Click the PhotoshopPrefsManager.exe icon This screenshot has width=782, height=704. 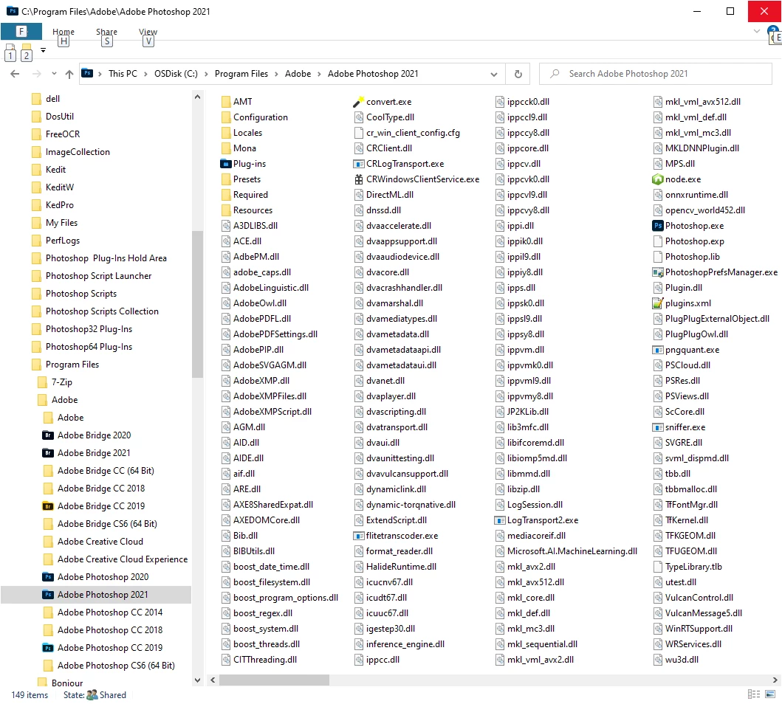tap(657, 272)
